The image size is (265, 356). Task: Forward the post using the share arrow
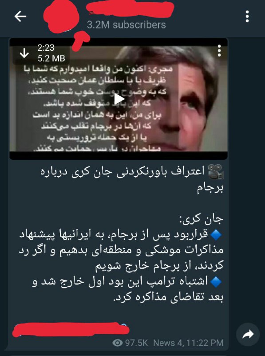click(248, 334)
